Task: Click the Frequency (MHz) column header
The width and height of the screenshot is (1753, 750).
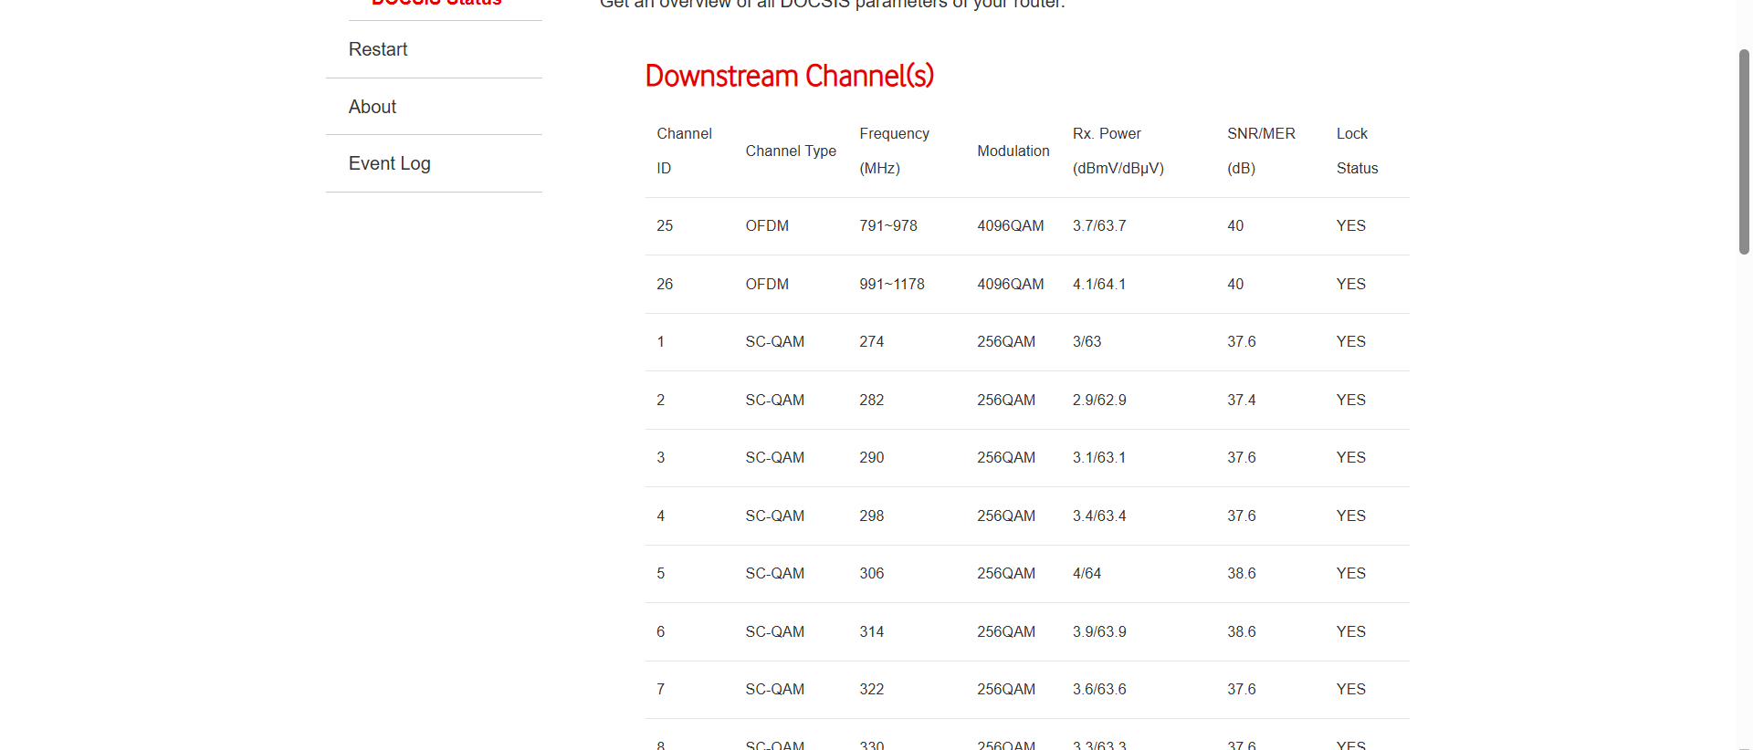Action: [x=894, y=151]
